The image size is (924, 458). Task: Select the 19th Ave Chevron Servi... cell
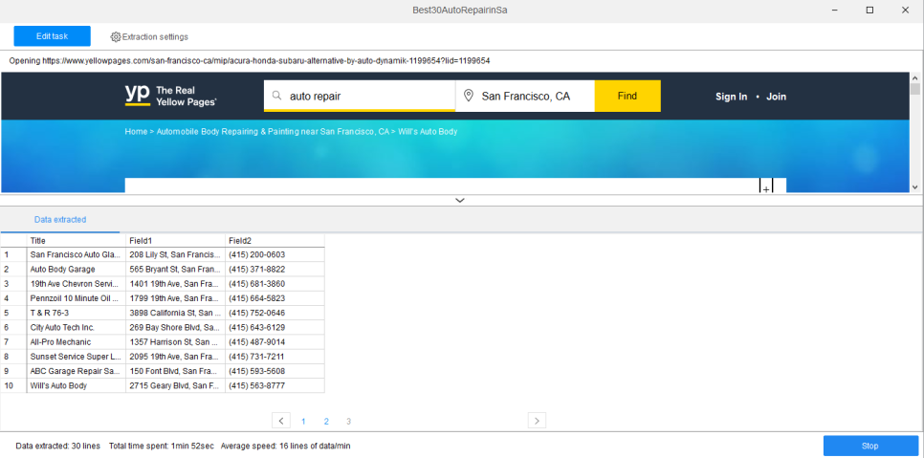pos(76,284)
